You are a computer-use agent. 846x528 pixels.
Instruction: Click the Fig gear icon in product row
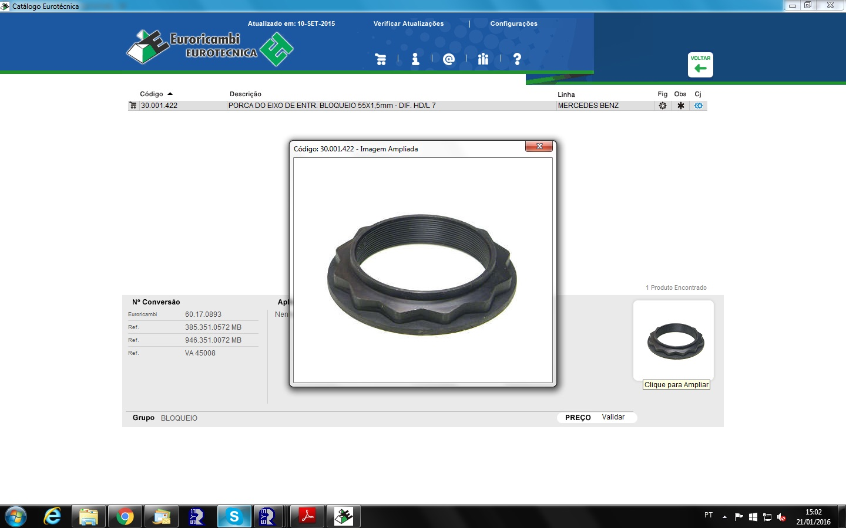point(663,106)
